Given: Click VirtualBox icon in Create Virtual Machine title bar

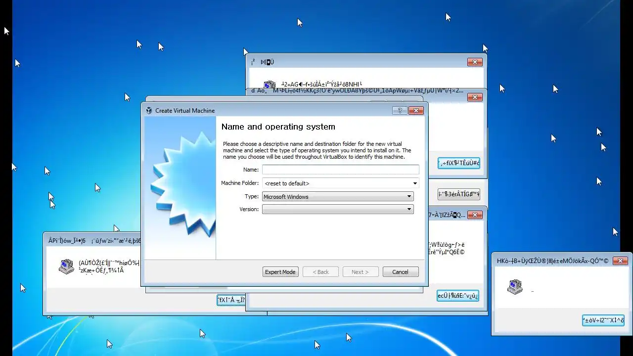Looking at the screenshot, I should pyautogui.click(x=149, y=111).
